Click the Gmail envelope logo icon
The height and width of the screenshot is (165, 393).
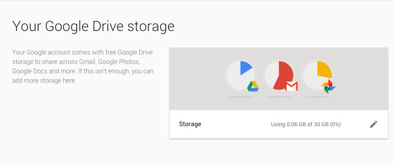click(292, 86)
